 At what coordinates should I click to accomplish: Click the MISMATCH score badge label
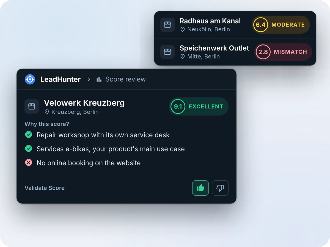pos(290,52)
